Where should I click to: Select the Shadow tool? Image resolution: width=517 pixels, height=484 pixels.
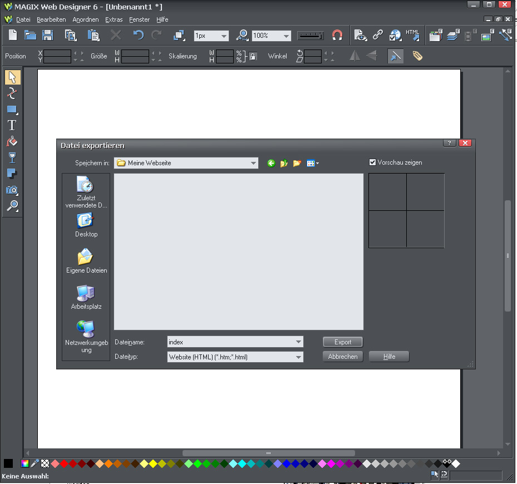12,174
